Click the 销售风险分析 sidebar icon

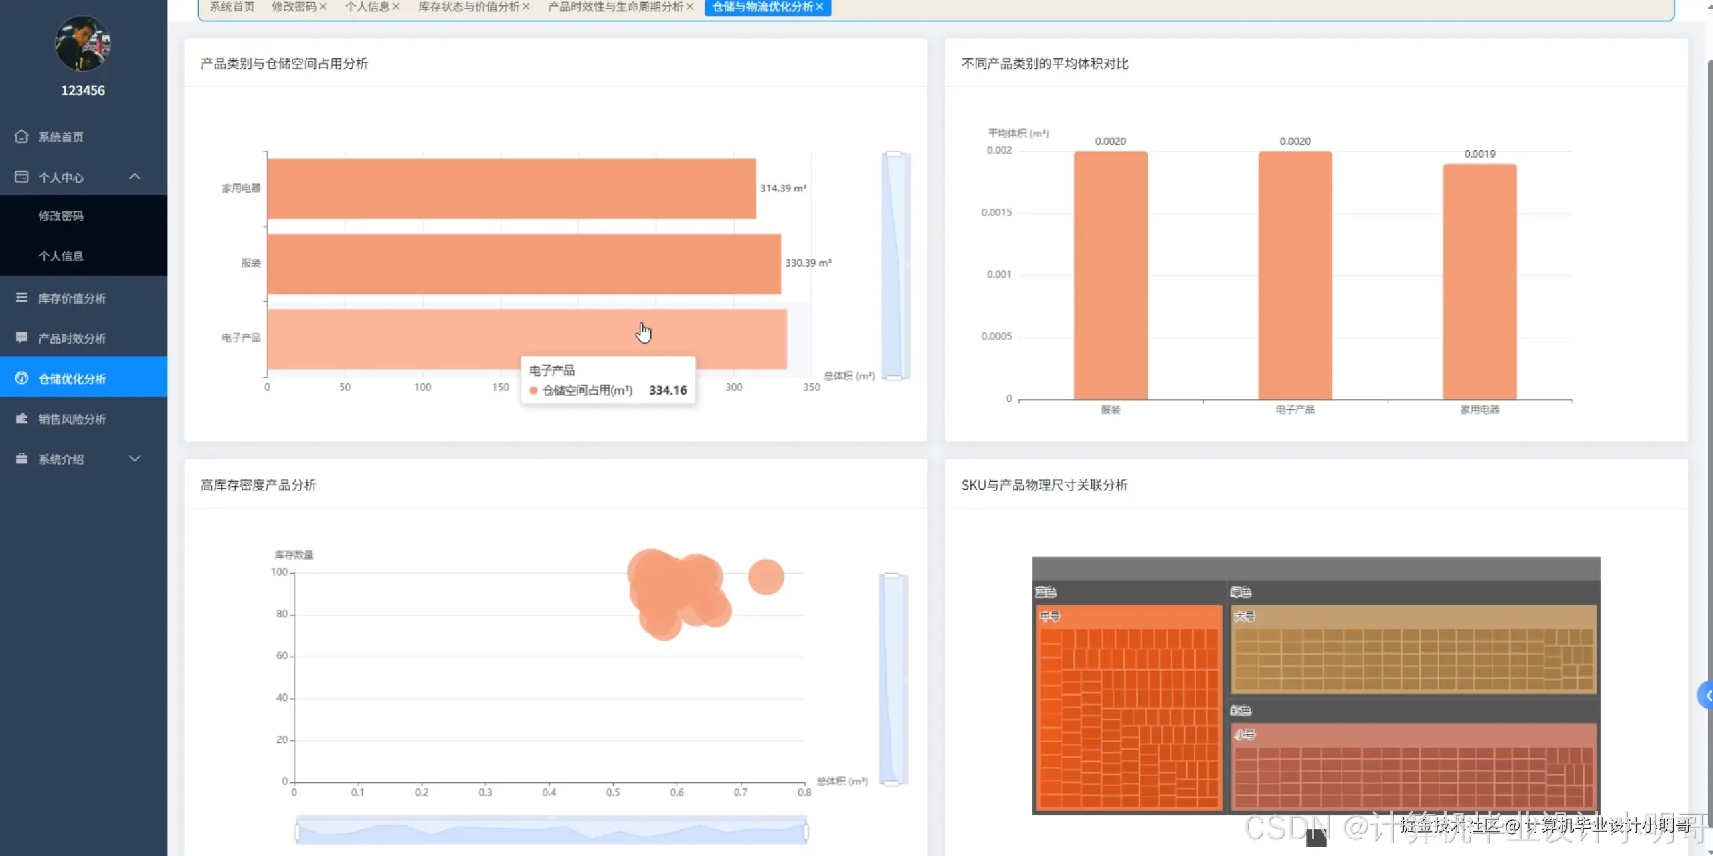pyautogui.click(x=21, y=419)
